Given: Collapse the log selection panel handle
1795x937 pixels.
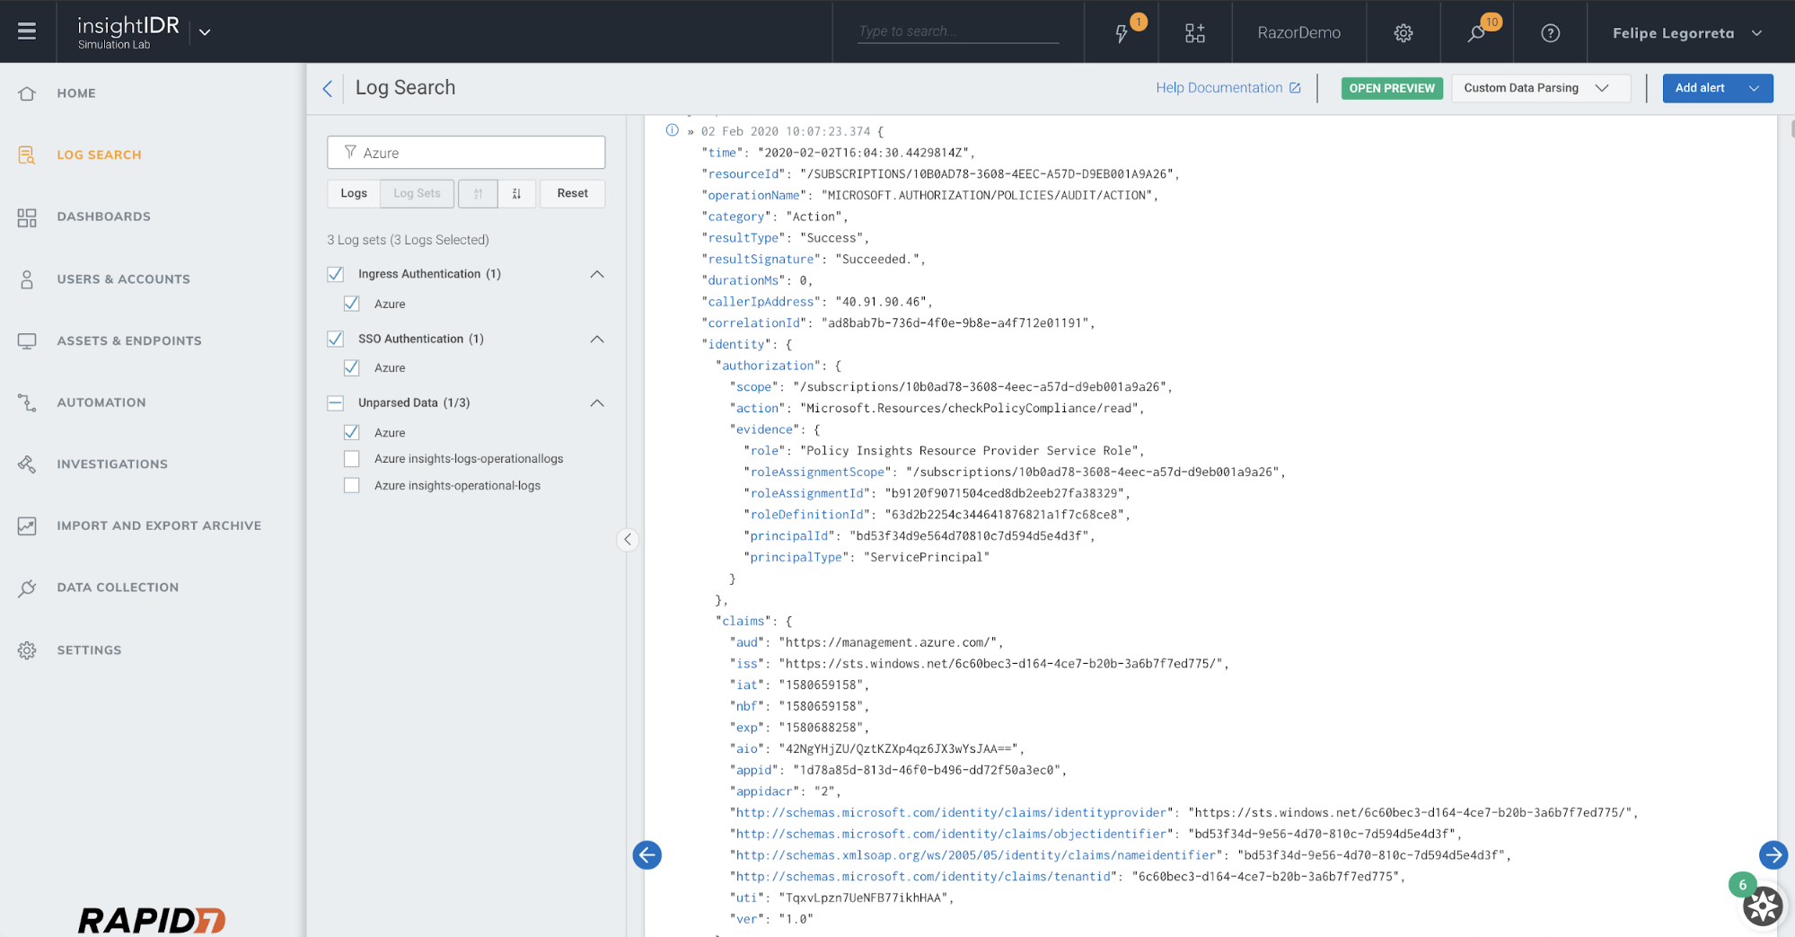Looking at the screenshot, I should 628,539.
